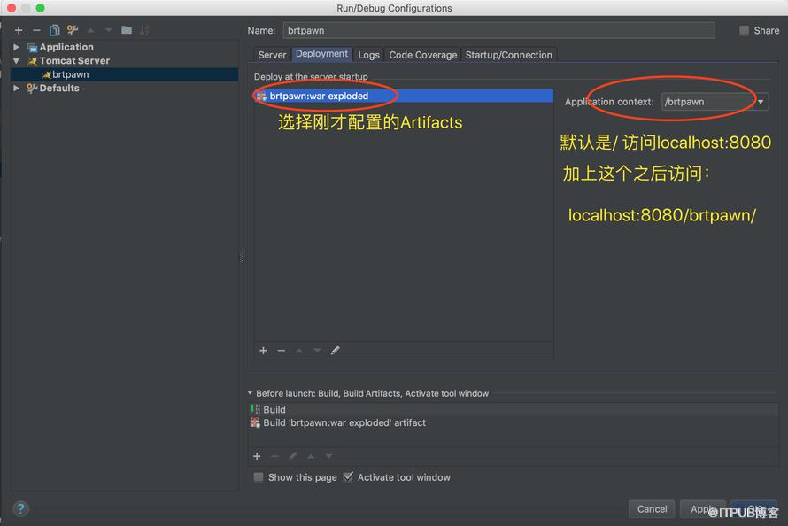This screenshot has height=526, width=788.
Task: Uncheck Activate tool window
Action: [348, 476]
